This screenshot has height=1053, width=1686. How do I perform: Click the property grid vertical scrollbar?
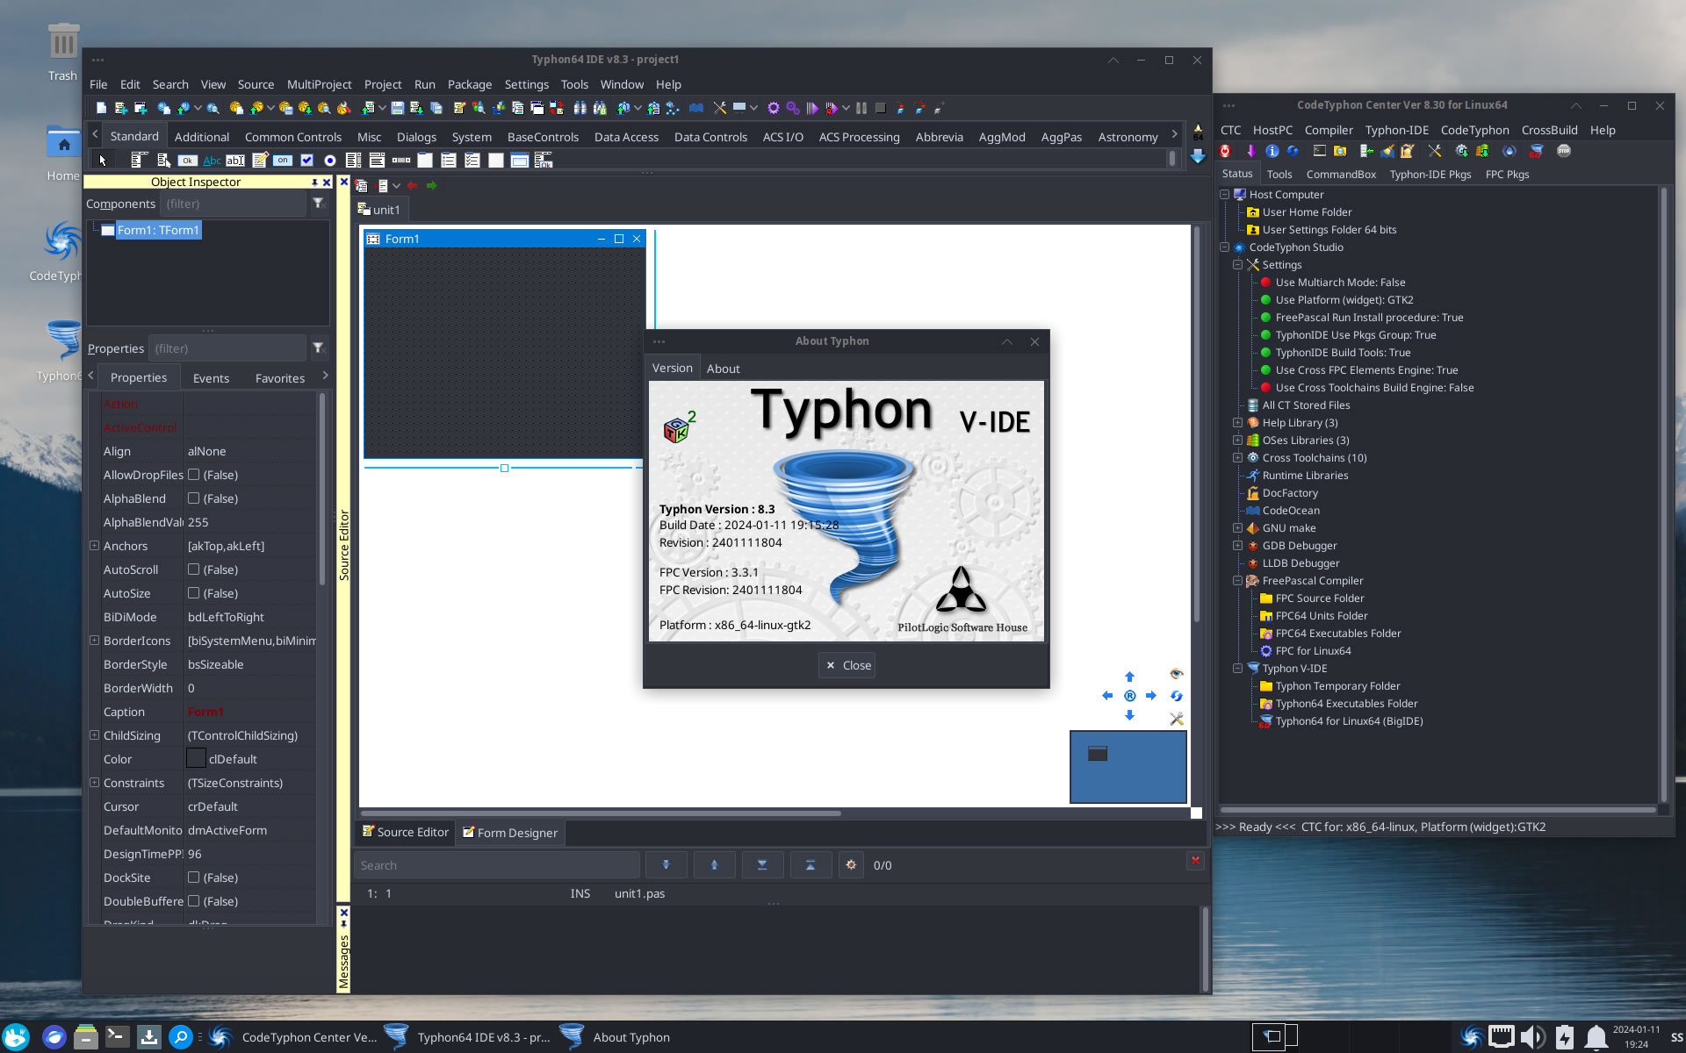[x=321, y=488]
